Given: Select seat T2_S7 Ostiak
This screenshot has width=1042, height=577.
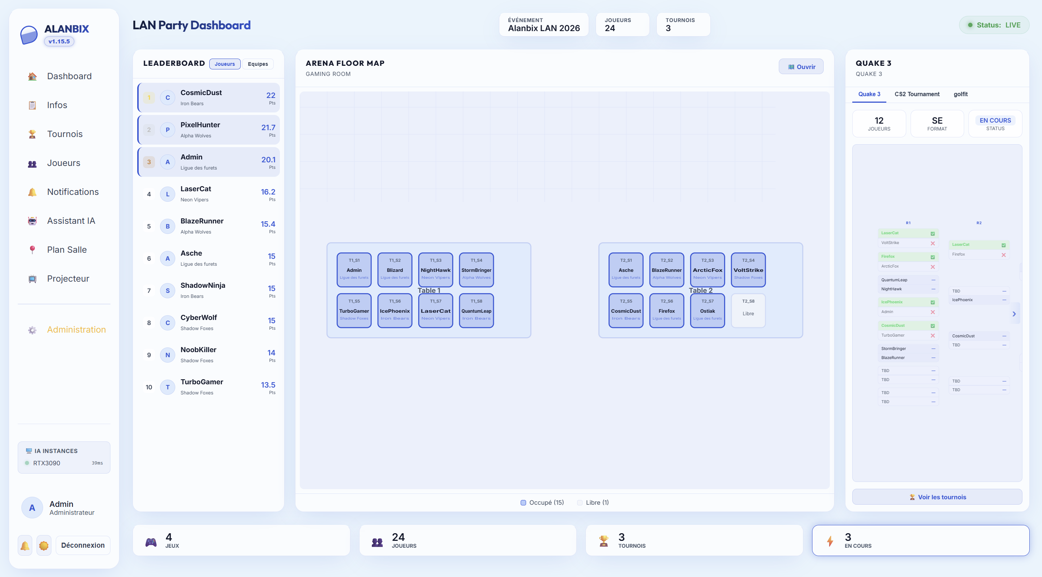Looking at the screenshot, I should 707,311.
